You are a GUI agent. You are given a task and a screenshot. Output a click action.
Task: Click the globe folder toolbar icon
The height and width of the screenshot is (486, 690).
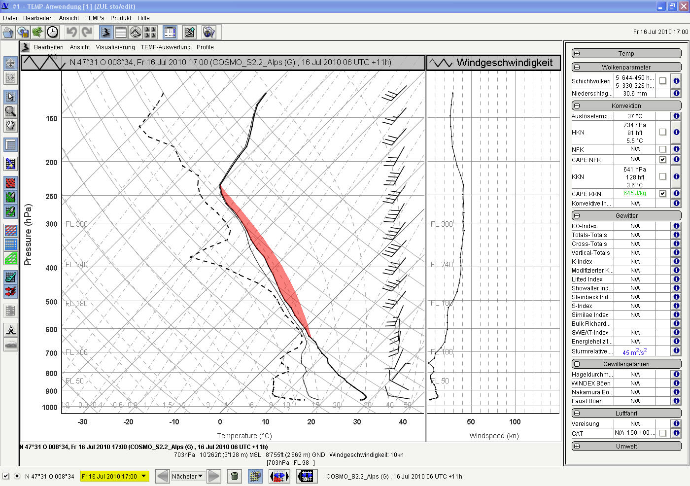tap(209, 33)
